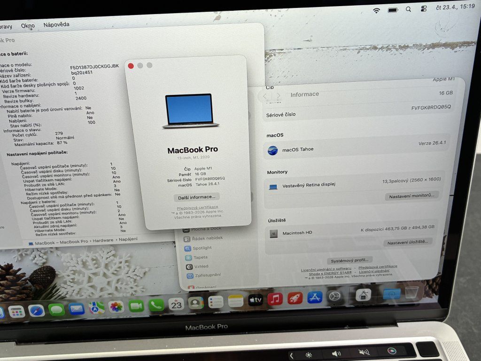This screenshot has height=361, width=481.
Task: Click the Počet cyklů value 279
Action: [59, 133]
